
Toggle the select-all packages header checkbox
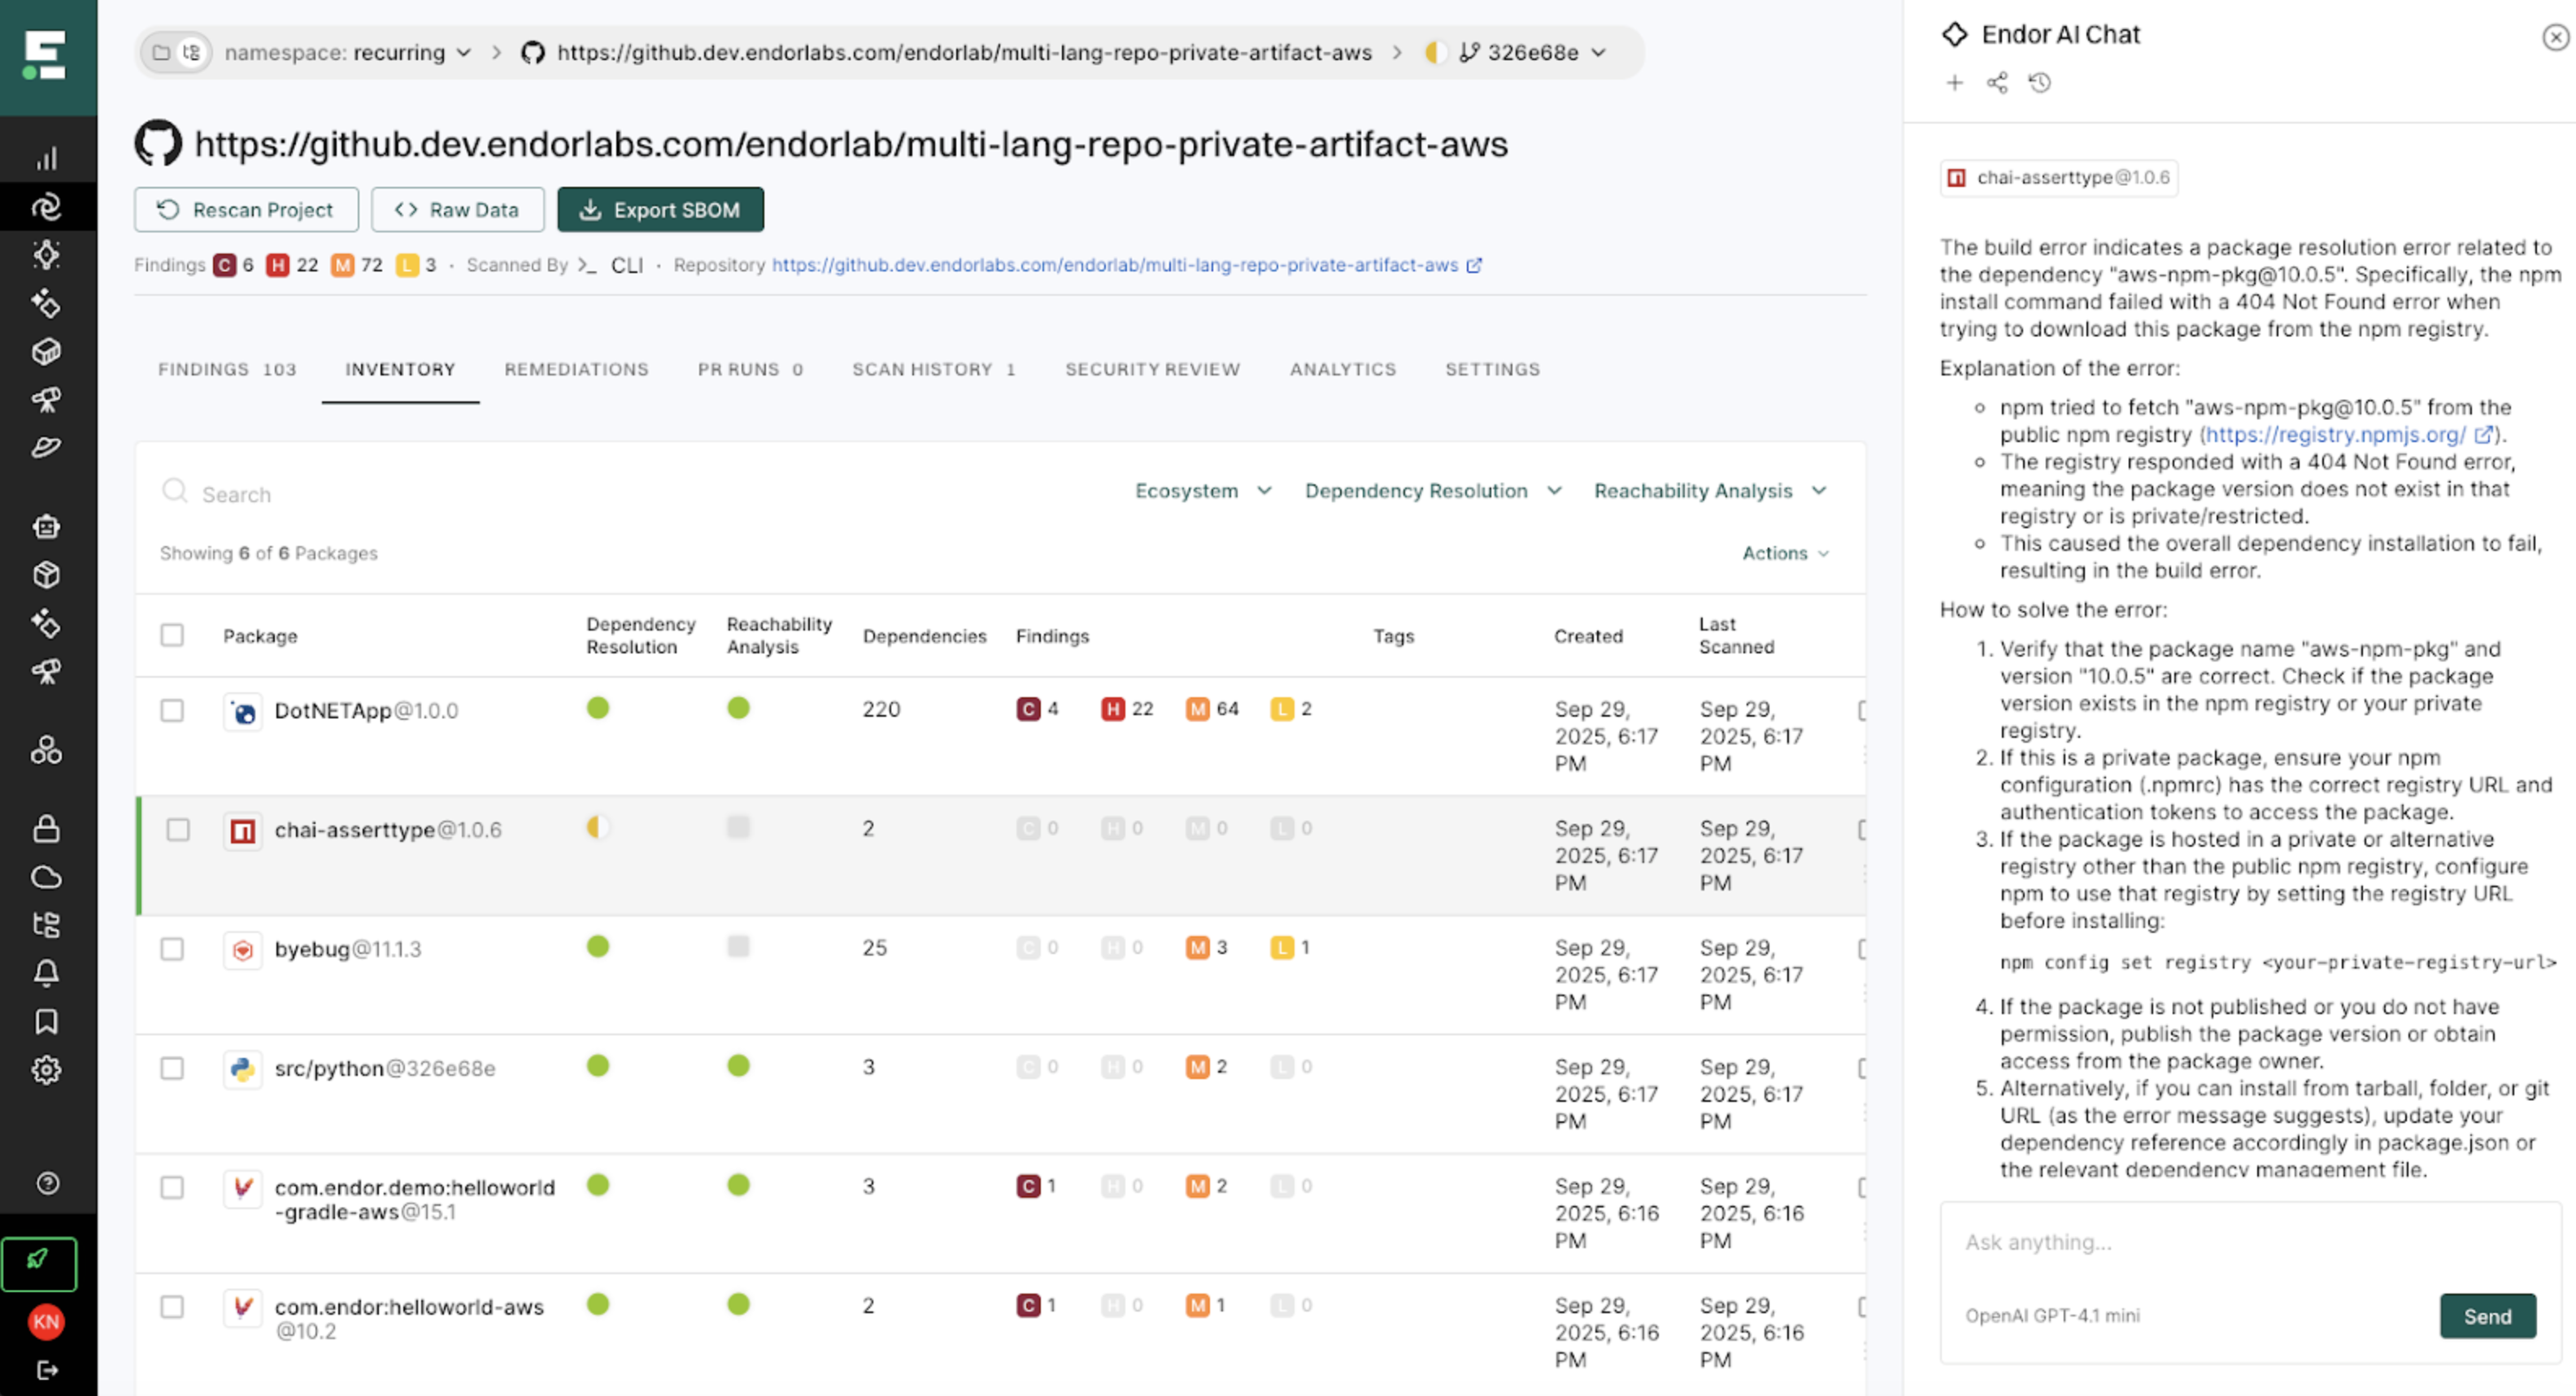click(x=172, y=635)
